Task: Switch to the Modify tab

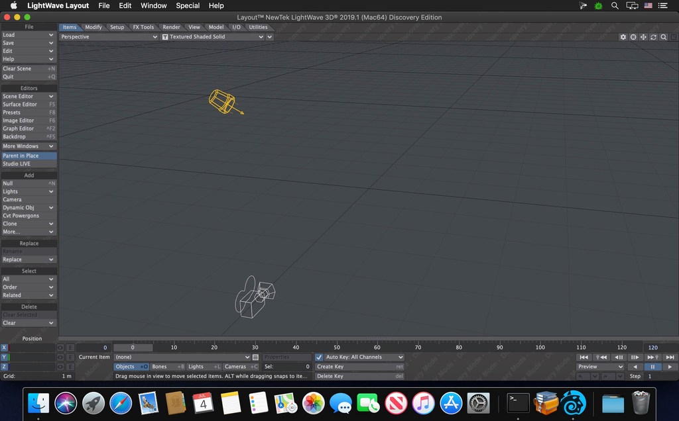Action: (x=93, y=27)
